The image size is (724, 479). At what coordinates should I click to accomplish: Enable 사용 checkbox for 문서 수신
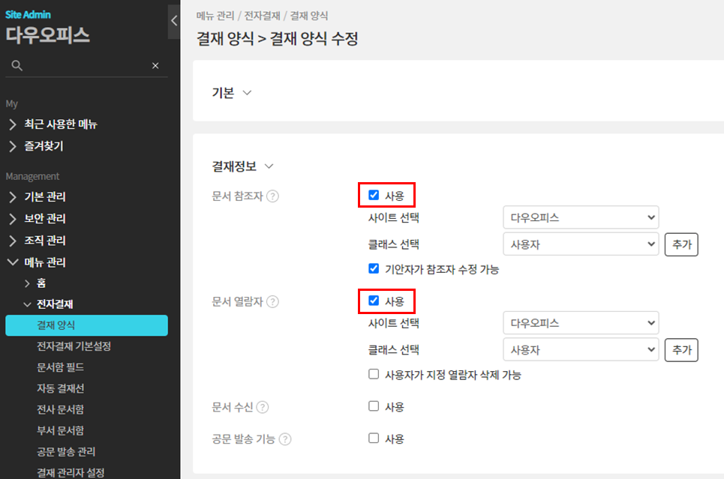coord(374,406)
